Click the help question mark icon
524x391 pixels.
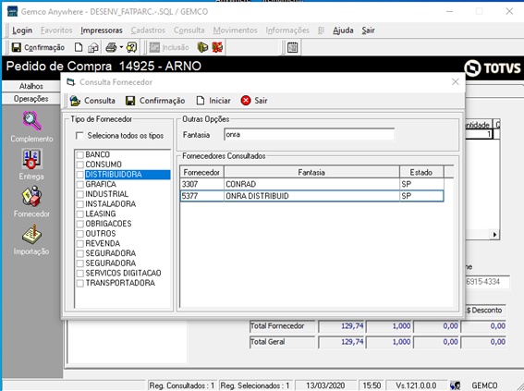131,47
